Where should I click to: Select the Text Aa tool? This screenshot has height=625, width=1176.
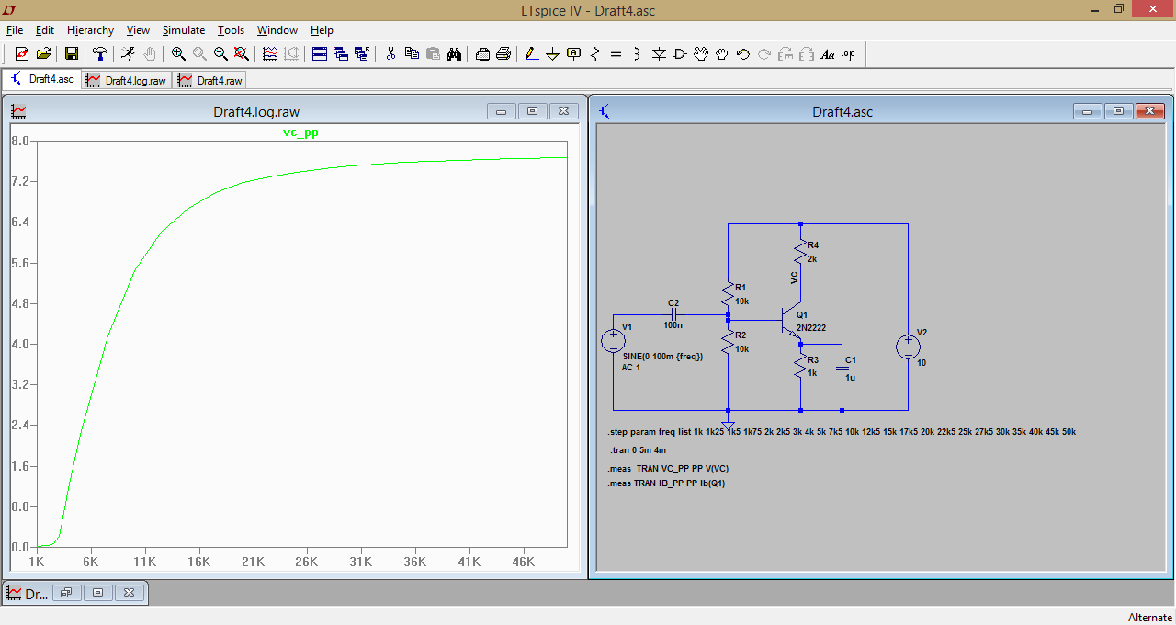pyautogui.click(x=828, y=54)
